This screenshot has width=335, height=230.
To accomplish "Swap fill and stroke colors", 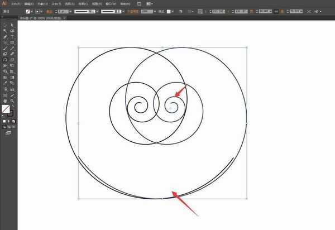I will tap(13, 105).
